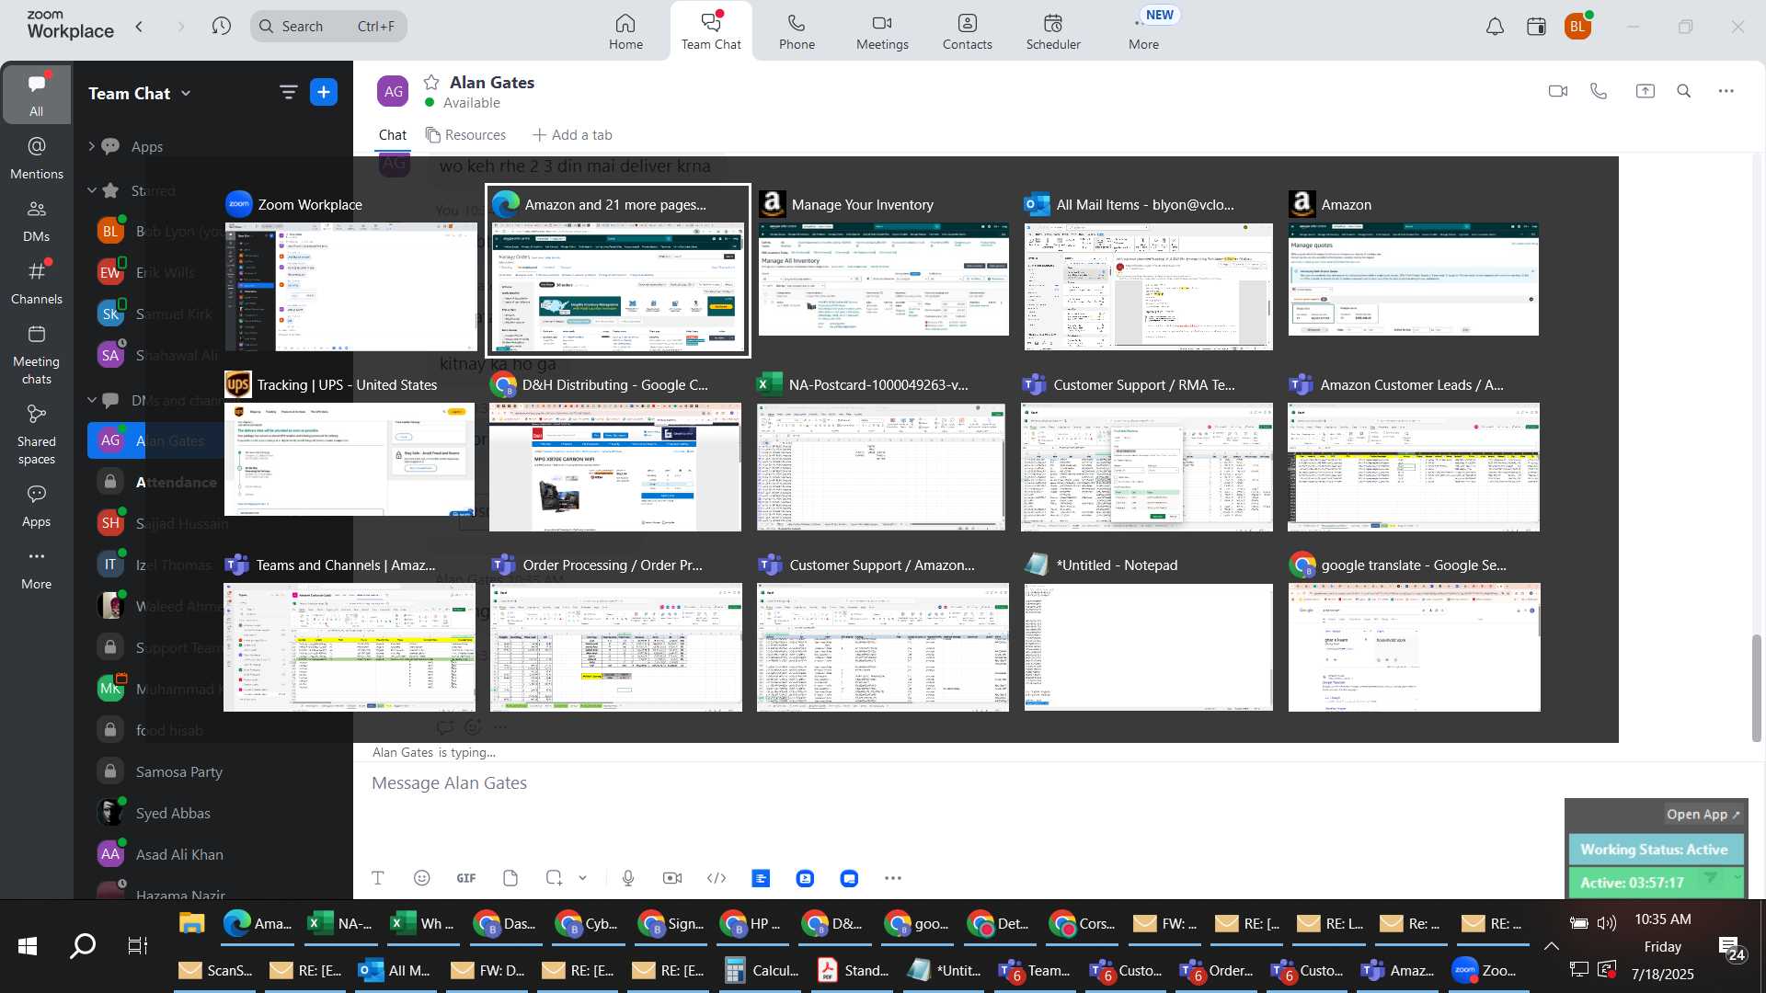Open Windows taskbar search

point(83,945)
